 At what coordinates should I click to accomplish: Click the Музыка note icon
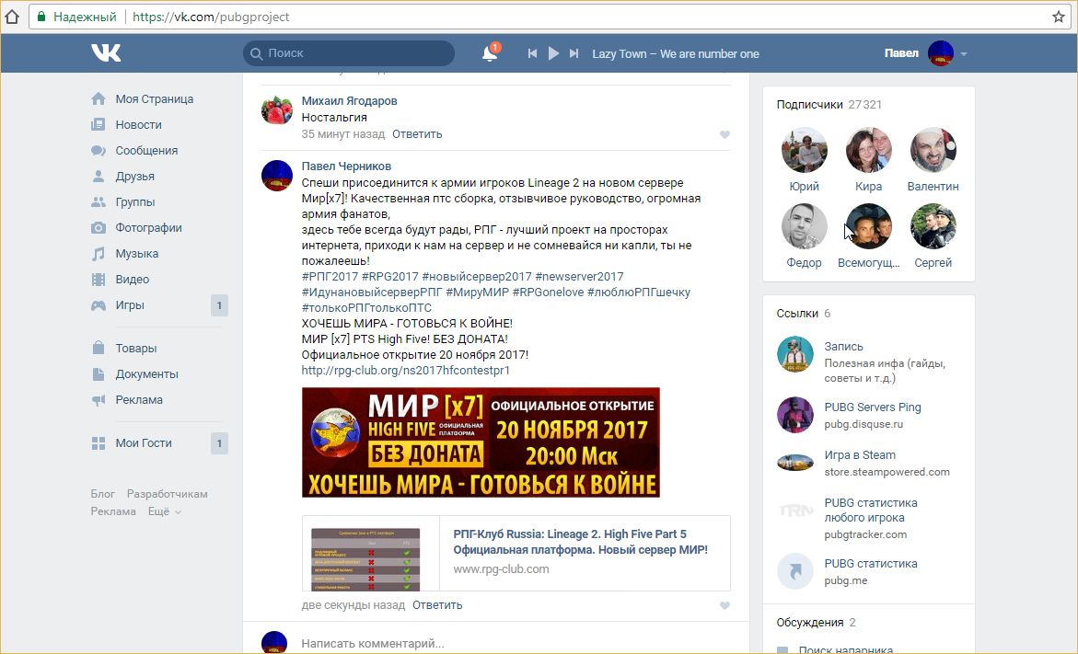pos(99,254)
